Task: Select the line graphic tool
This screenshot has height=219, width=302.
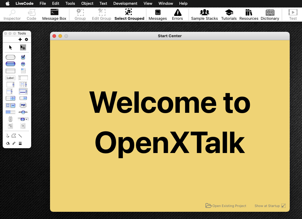Action: (x=20, y=136)
